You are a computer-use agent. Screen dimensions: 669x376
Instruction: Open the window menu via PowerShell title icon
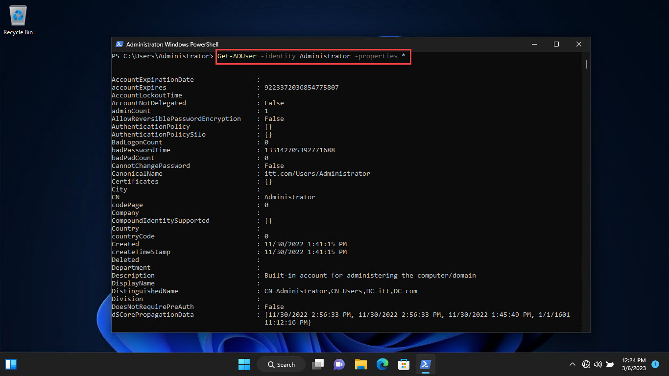[x=119, y=44]
